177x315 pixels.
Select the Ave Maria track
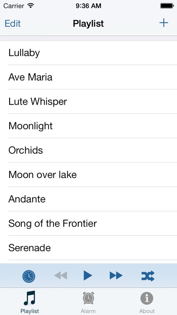89,77
